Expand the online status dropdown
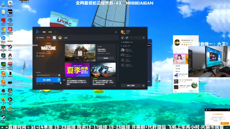Image resolution: width=230 pixels, height=129 pixels. point(128,33)
